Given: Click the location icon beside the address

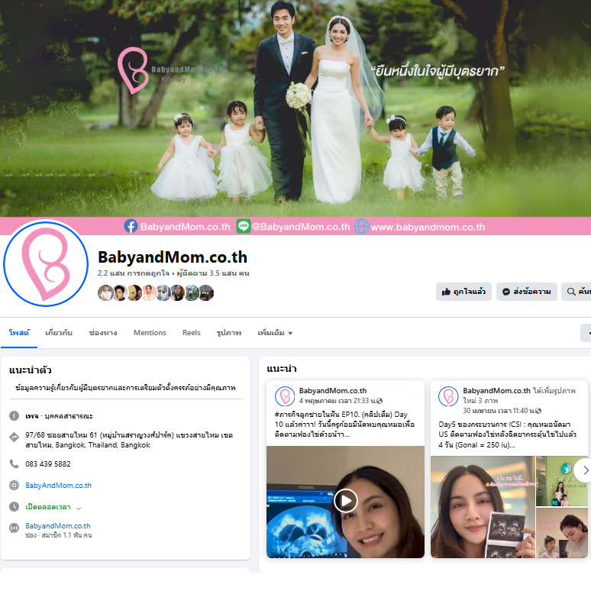Looking at the screenshot, I should click(x=14, y=437).
